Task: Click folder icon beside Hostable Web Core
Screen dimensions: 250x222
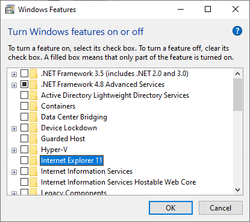Action: tap(33, 182)
